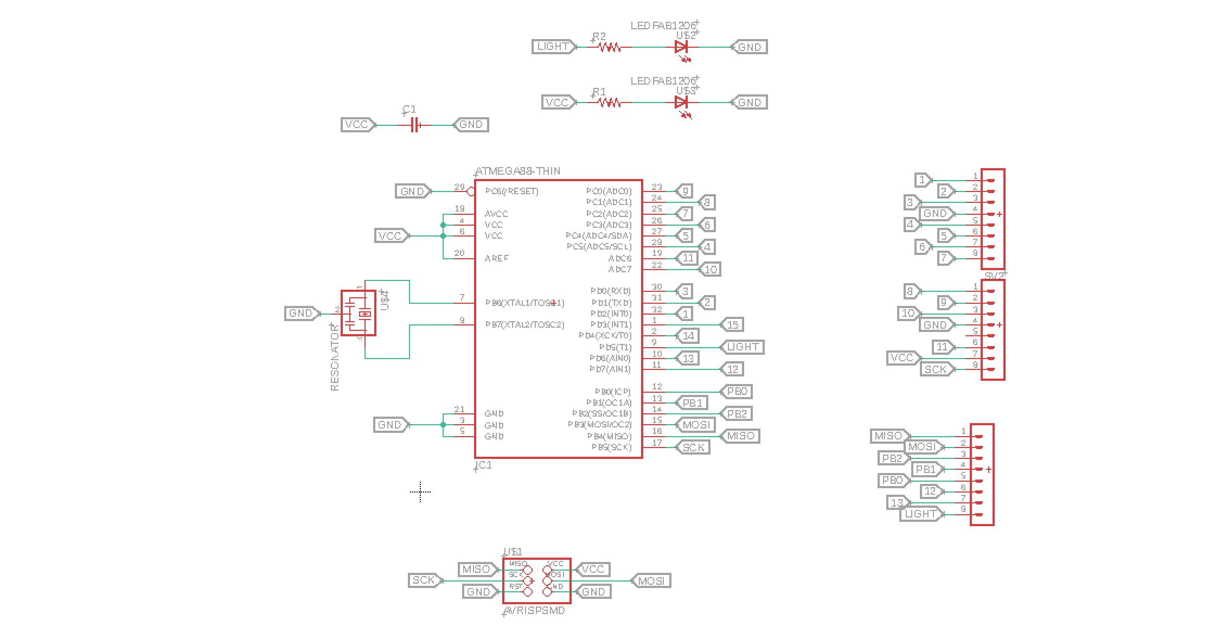
Task: Click the VCC label left of capacitor C1
Action: pos(357,125)
